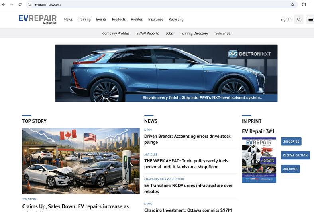Open the Jobs link

[169, 33]
